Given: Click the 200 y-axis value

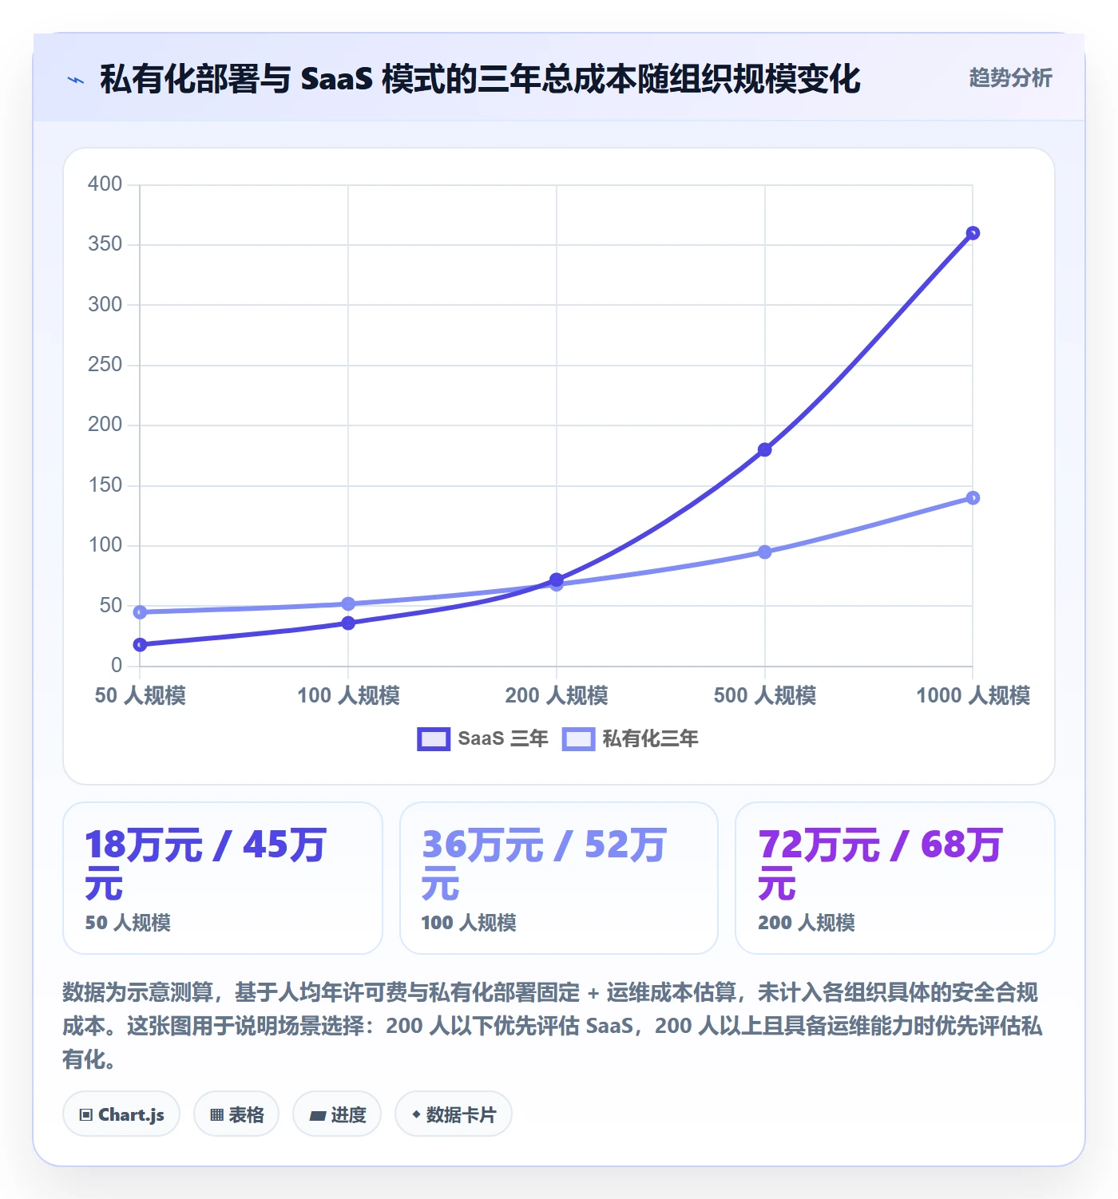Looking at the screenshot, I should point(105,424).
